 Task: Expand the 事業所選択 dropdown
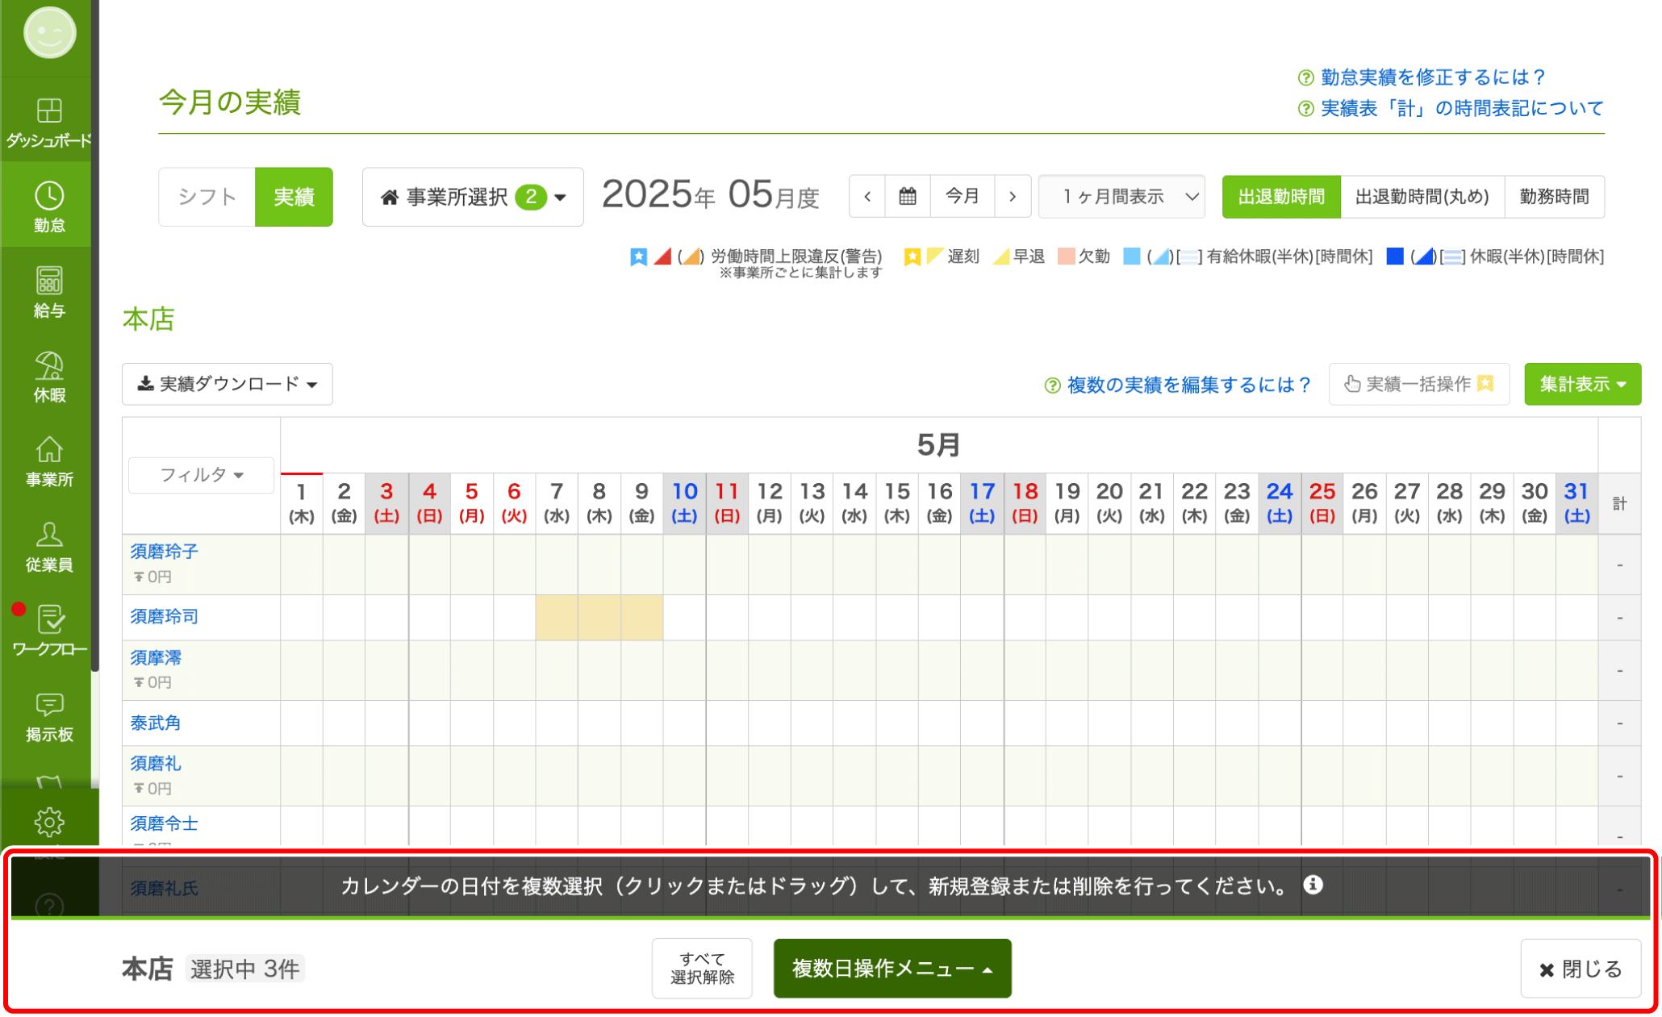[473, 197]
